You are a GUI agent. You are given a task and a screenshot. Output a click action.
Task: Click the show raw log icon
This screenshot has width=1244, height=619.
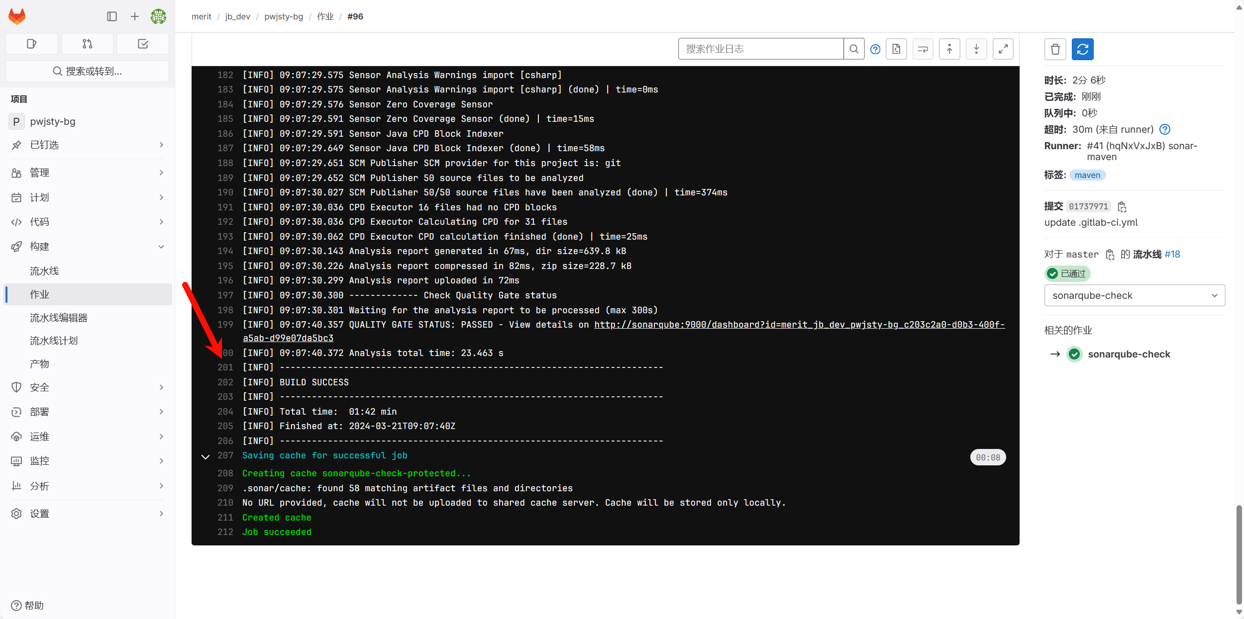tap(896, 49)
